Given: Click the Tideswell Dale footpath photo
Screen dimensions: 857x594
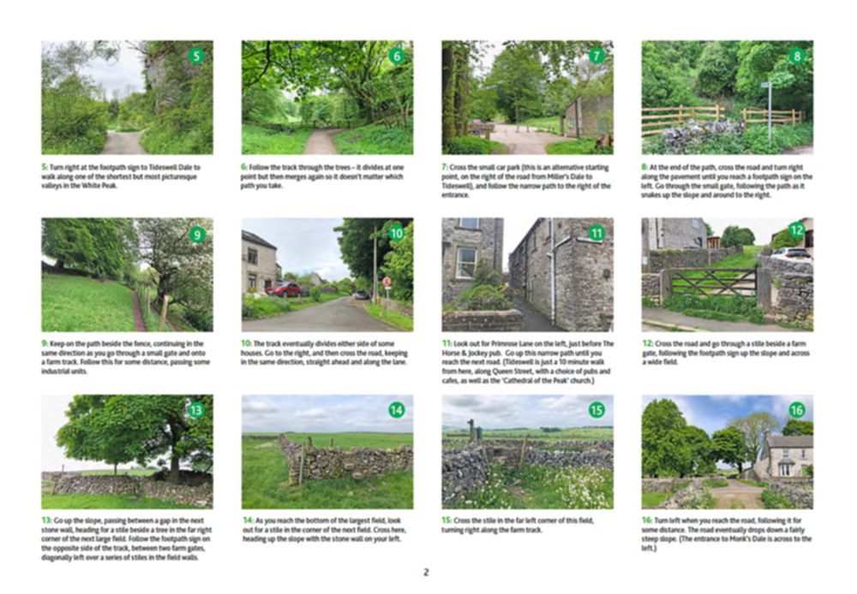Looking at the screenshot, I should point(127,98).
